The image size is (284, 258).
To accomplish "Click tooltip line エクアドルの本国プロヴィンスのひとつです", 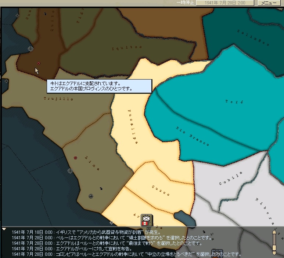I will click(91, 89).
